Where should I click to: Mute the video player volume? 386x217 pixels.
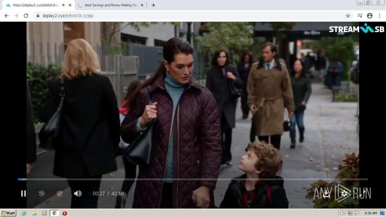coord(78,193)
